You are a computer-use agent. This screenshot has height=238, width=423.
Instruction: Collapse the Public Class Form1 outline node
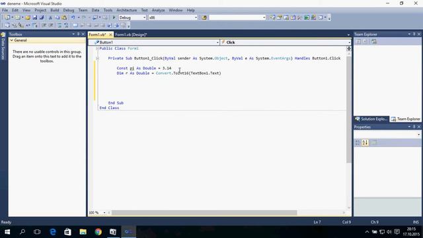[97, 48]
